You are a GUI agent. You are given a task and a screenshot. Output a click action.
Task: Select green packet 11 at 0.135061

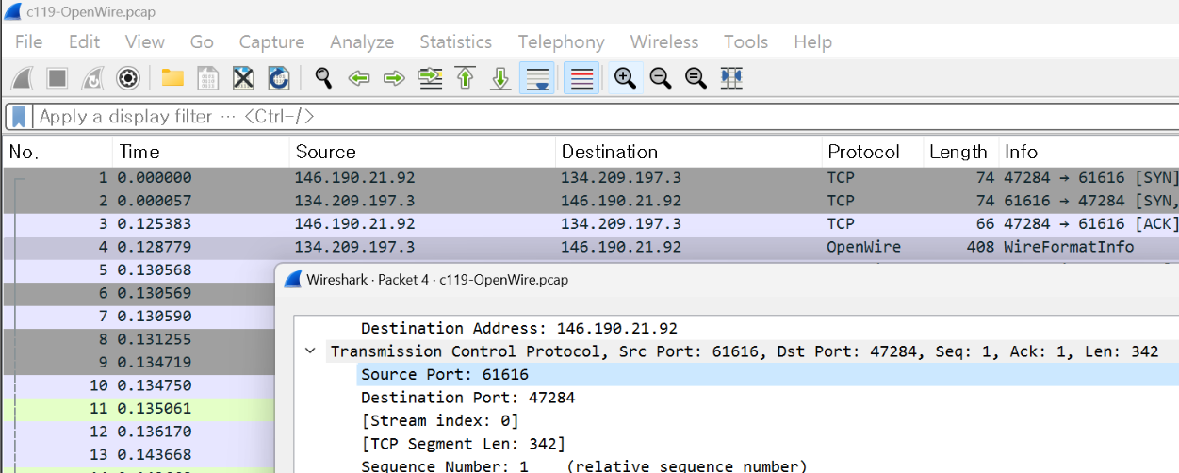[139, 409]
